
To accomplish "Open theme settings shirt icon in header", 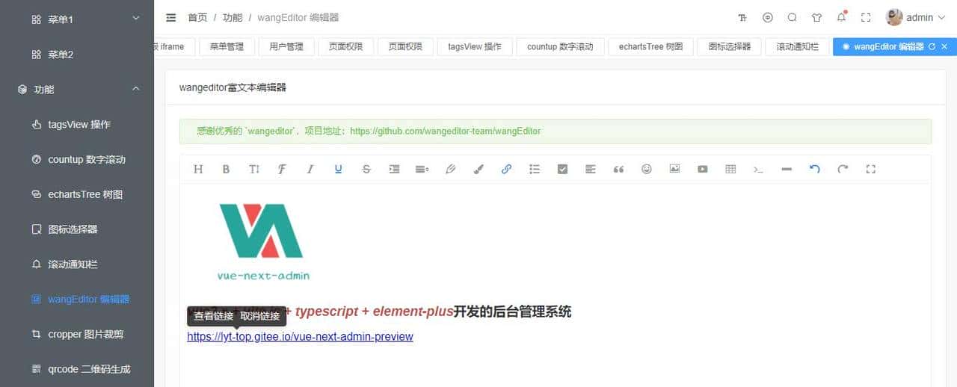I will pos(817,17).
